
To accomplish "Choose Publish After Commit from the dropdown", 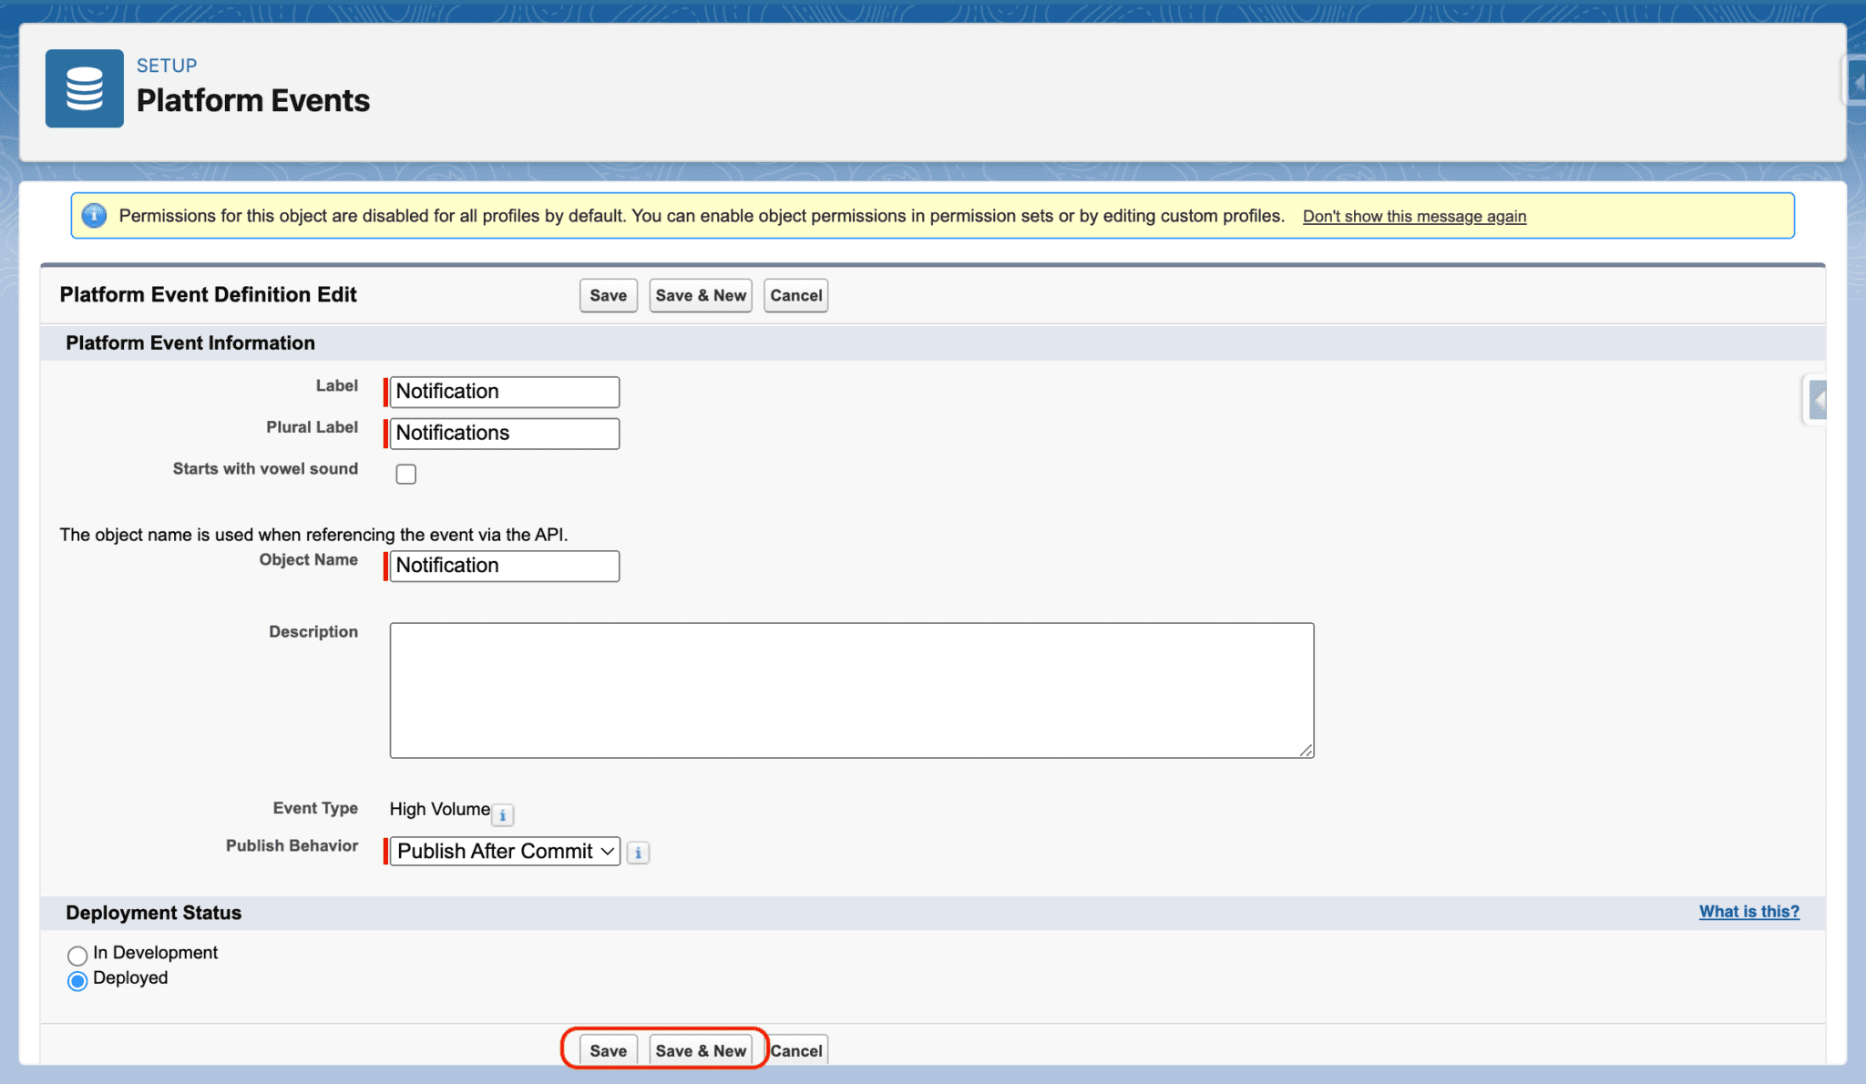I will [492, 851].
